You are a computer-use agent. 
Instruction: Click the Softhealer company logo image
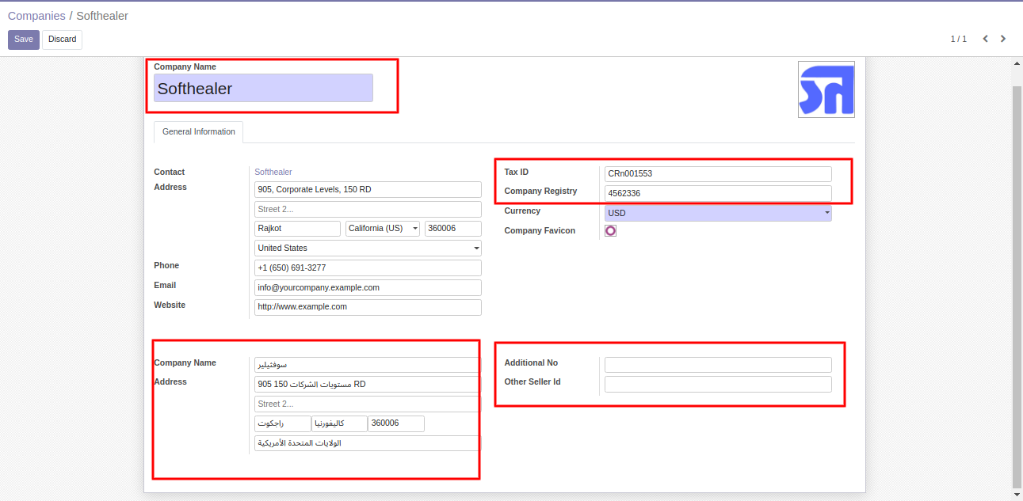(826, 89)
